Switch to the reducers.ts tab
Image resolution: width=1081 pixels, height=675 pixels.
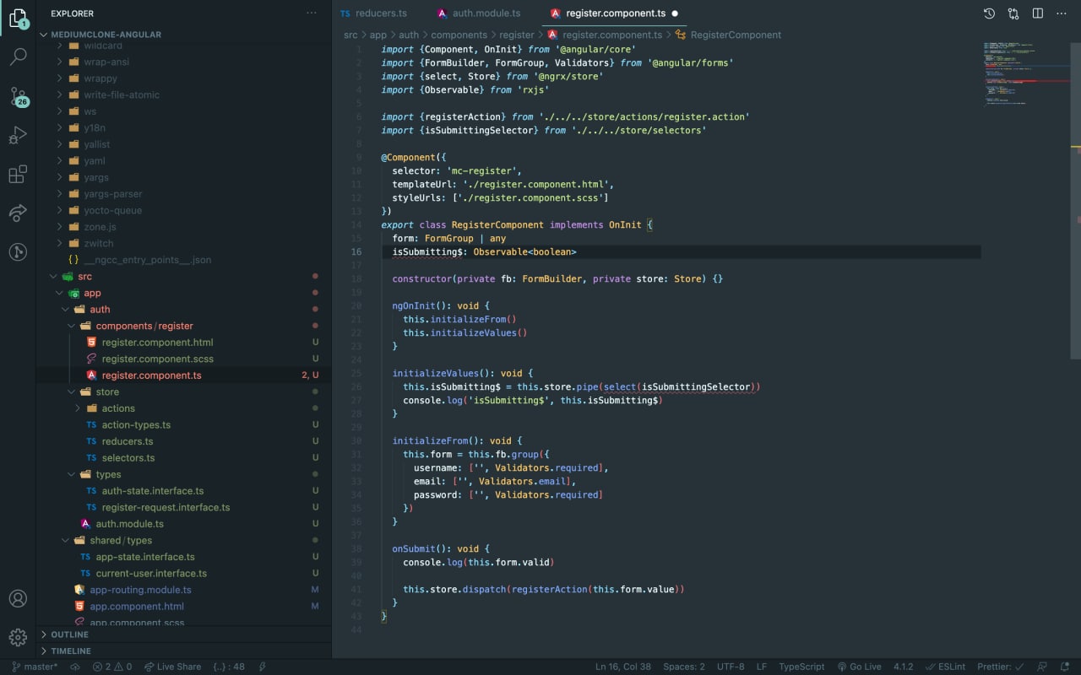coord(373,13)
